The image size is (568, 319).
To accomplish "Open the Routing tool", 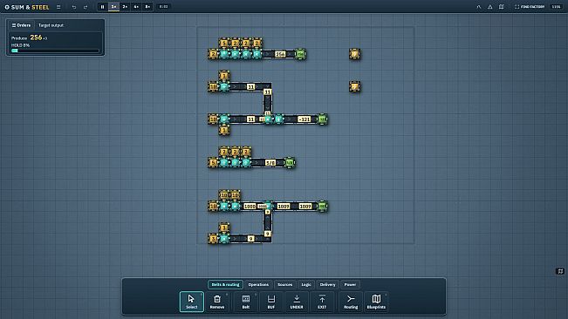I will pos(351,302).
